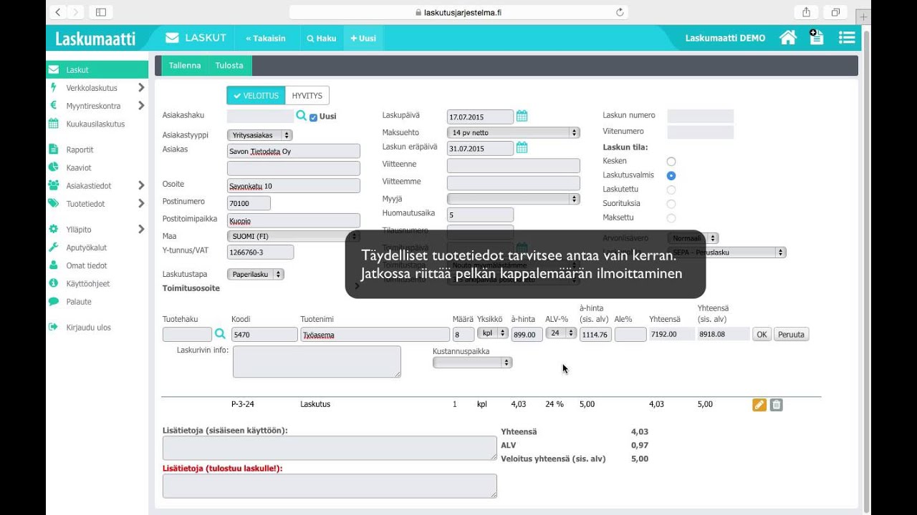Image resolution: width=917 pixels, height=515 pixels.
Task: Click Uusi in the top menu
Action: coord(363,38)
